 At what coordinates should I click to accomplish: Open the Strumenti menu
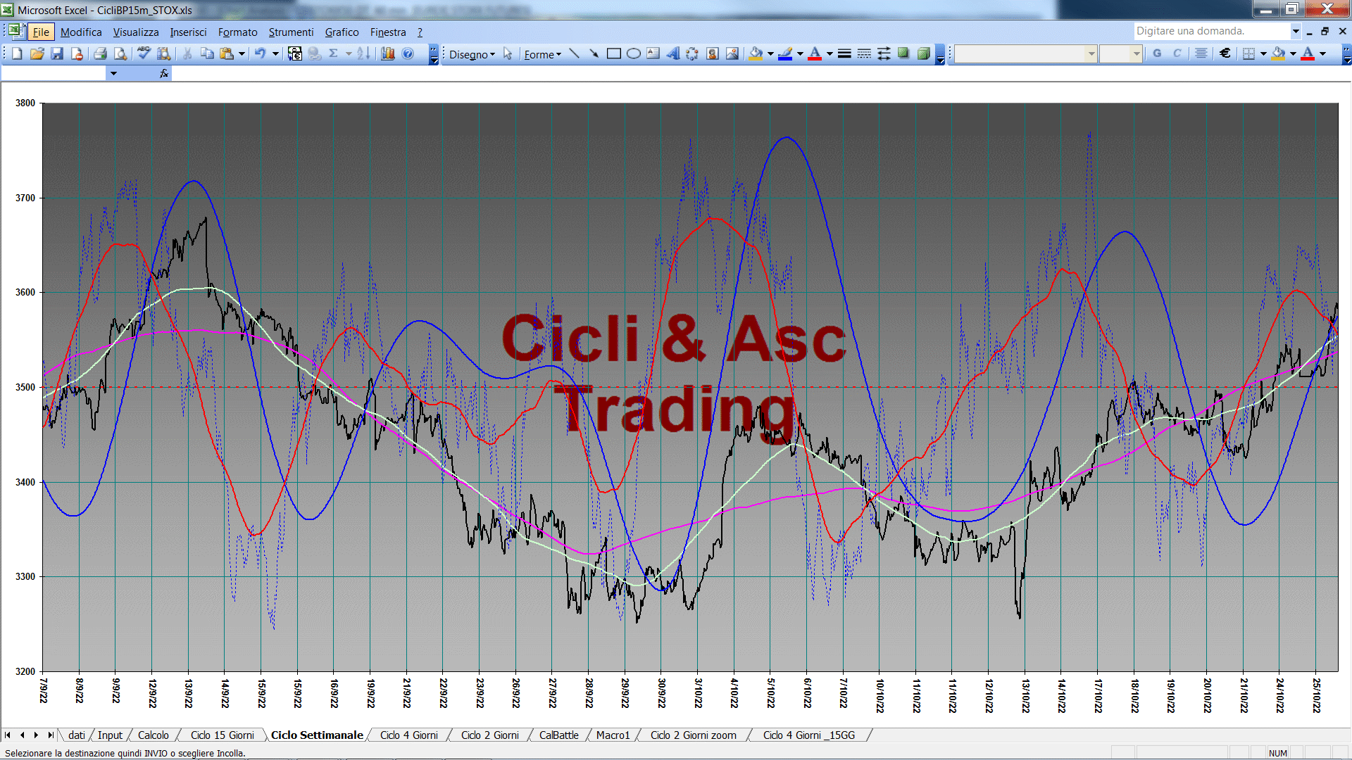[291, 32]
